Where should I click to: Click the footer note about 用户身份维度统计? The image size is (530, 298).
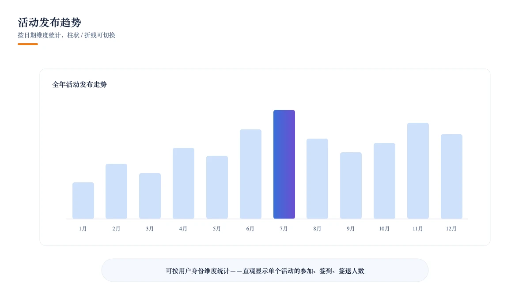265,271
